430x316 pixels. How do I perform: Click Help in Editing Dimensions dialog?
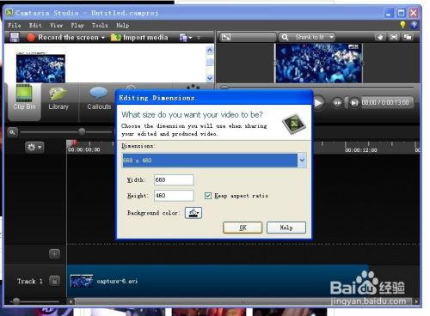(286, 228)
